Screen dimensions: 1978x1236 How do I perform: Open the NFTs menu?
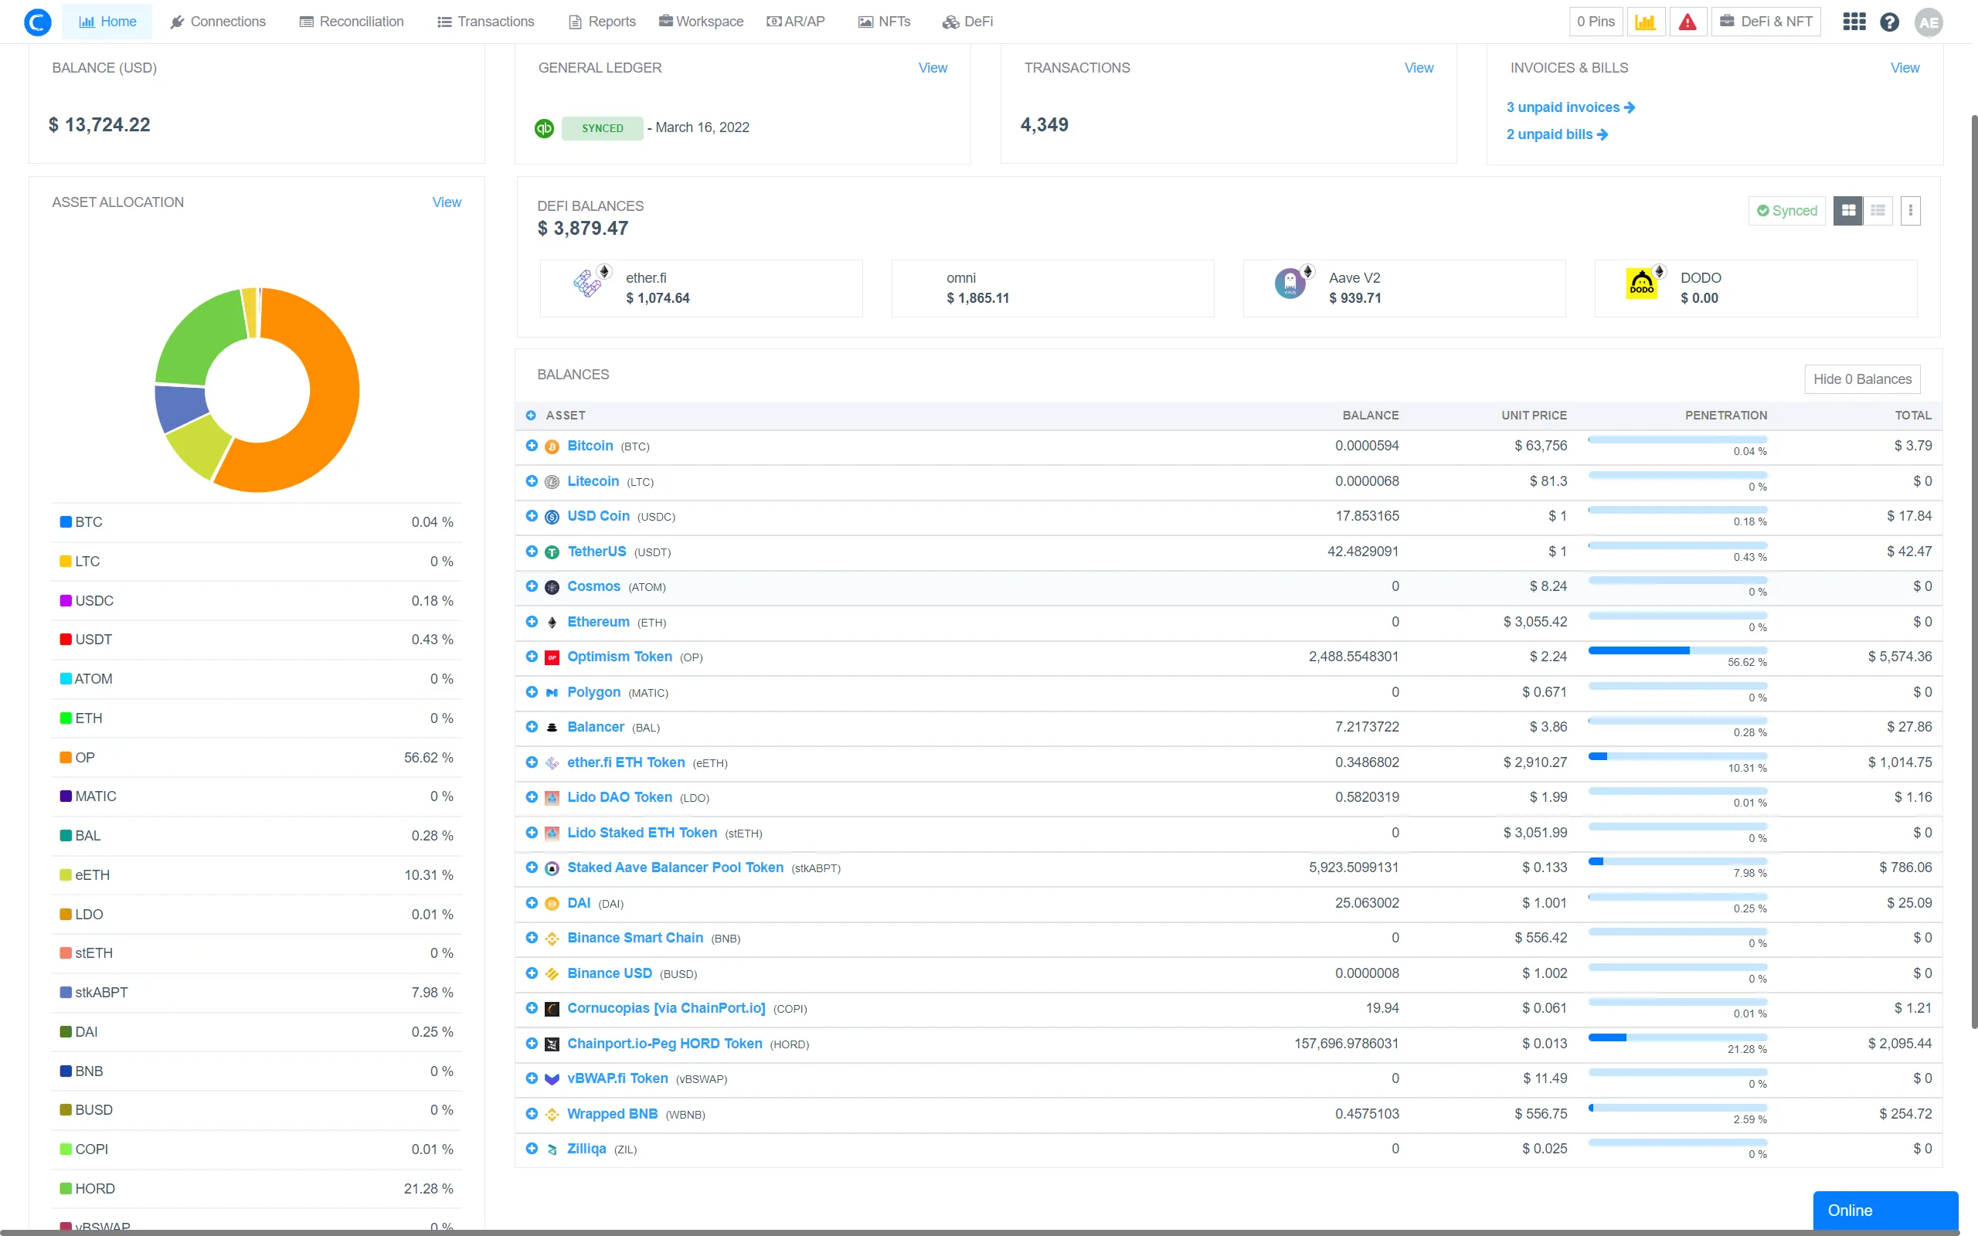click(885, 22)
